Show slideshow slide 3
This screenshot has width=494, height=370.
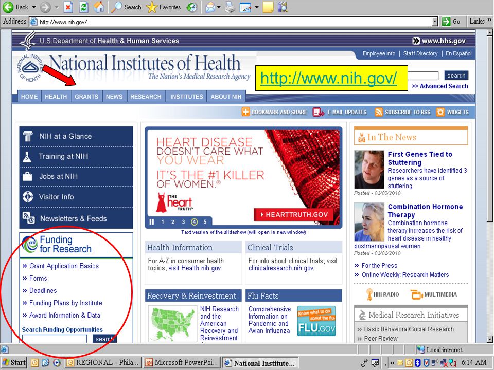click(183, 222)
